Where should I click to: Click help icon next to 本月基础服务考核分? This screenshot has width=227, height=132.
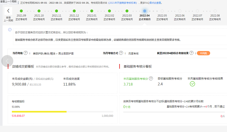point(151,79)
